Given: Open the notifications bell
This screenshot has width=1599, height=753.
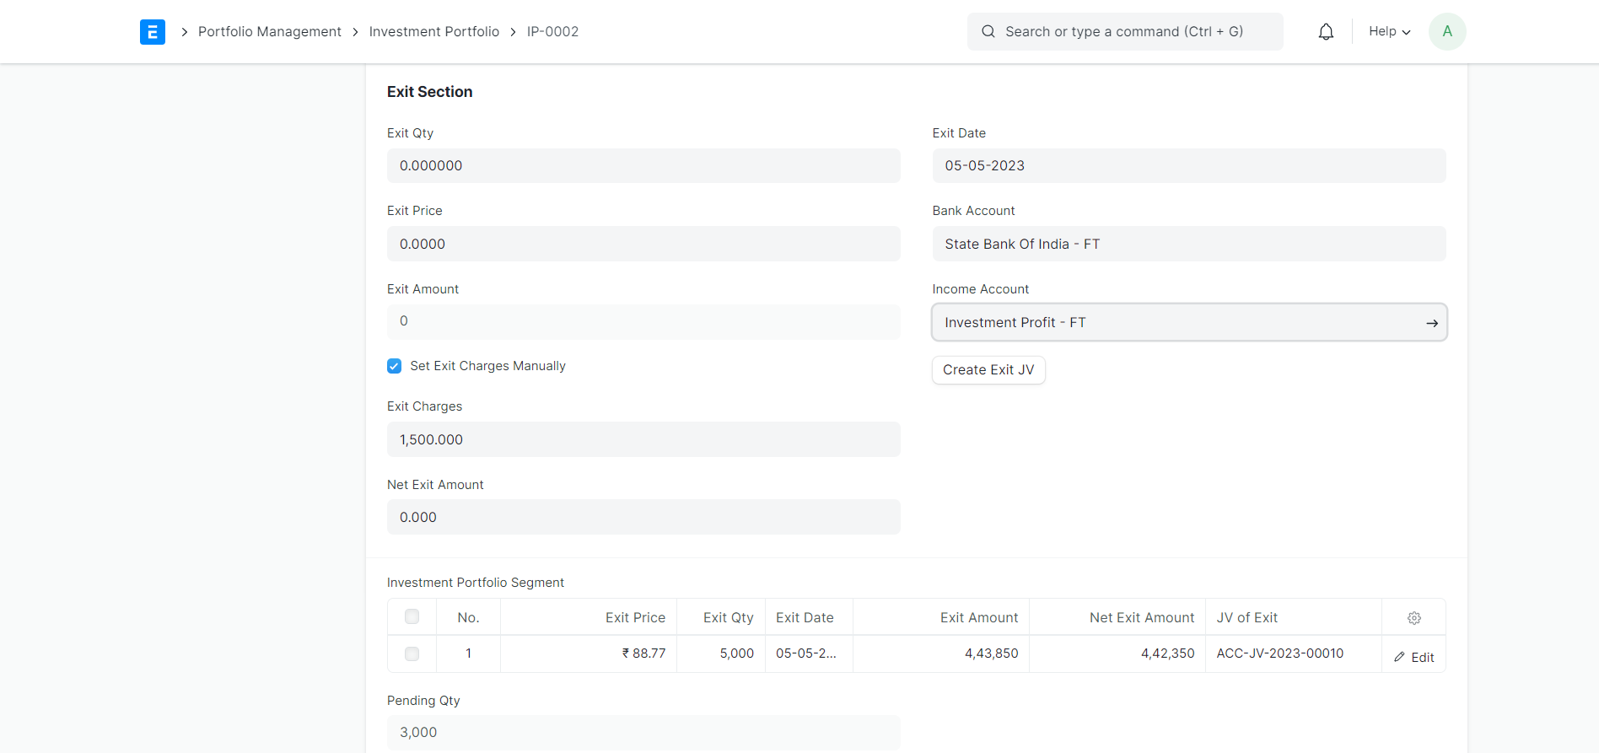Looking at the screenshot, I should pyautogui.click(x=1326, y=32).
